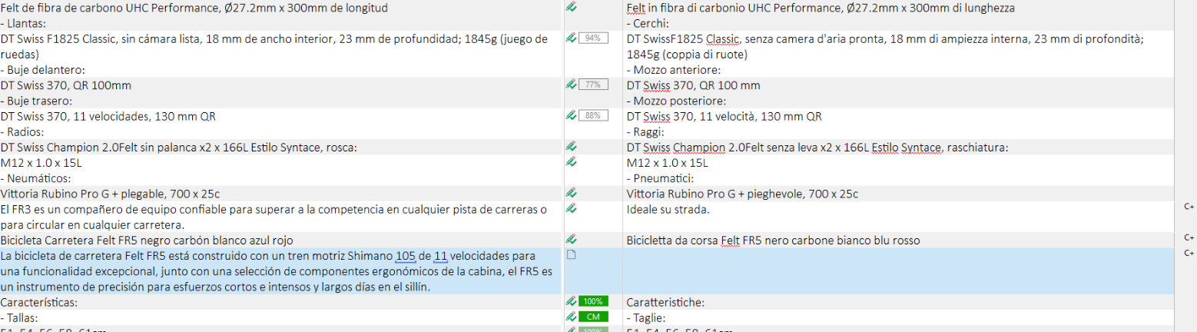
Task: Click the status icon for the DT Swiss 370 11 velocidades segment
Action: tap(571, 115)
